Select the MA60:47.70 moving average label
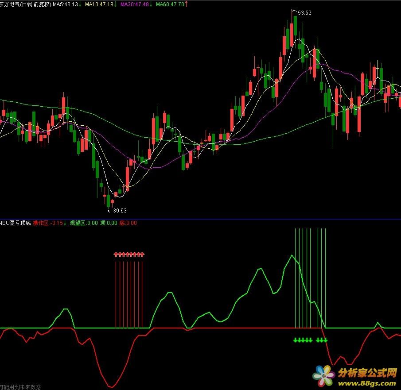 click(x=170, y=4)
